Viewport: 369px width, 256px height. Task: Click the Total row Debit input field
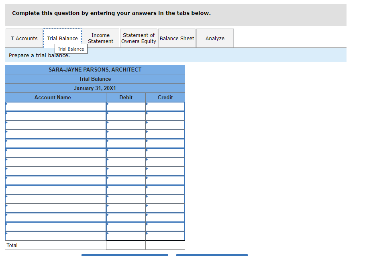coord(126,245)
